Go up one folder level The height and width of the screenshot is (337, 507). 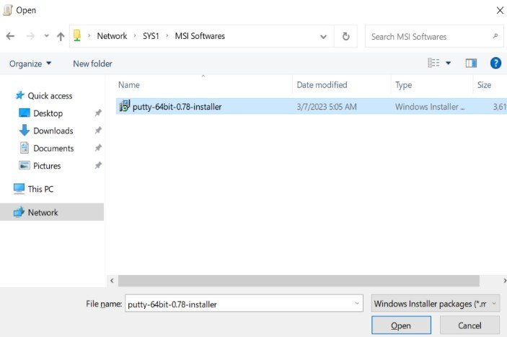pyautogui.click(x=61, y=36)
